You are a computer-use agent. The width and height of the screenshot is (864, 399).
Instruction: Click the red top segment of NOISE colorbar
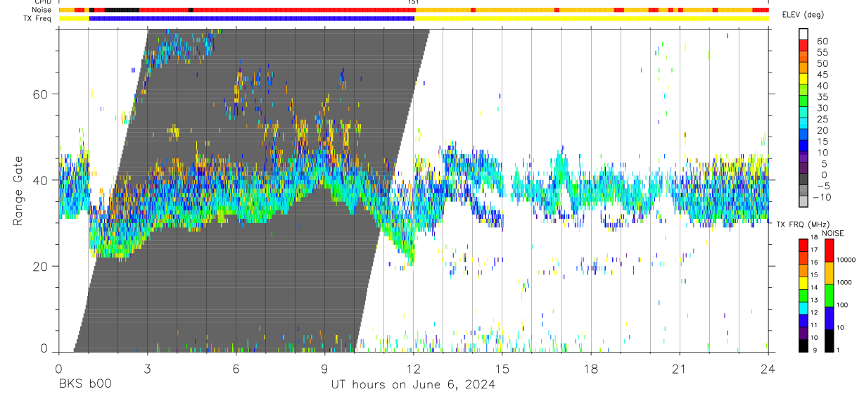click(x=829, y=250)
